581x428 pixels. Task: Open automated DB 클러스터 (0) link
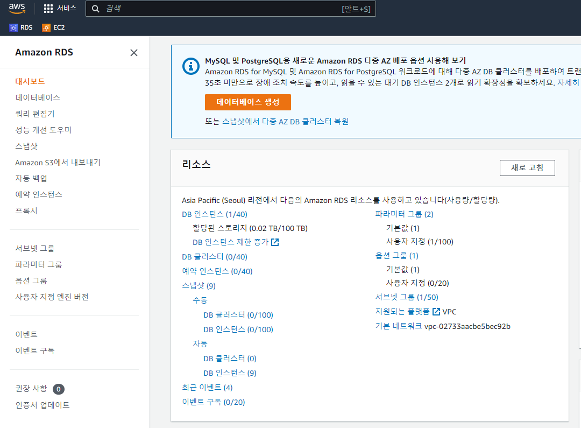[x=230, y=359]
